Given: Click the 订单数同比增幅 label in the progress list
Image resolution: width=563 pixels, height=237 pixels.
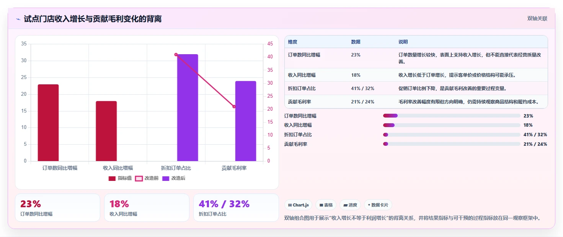Looking at the screenshot, I should click(x=300, y=116).
